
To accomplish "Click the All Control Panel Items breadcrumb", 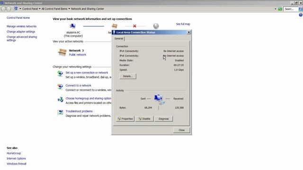I will [54, 9].
